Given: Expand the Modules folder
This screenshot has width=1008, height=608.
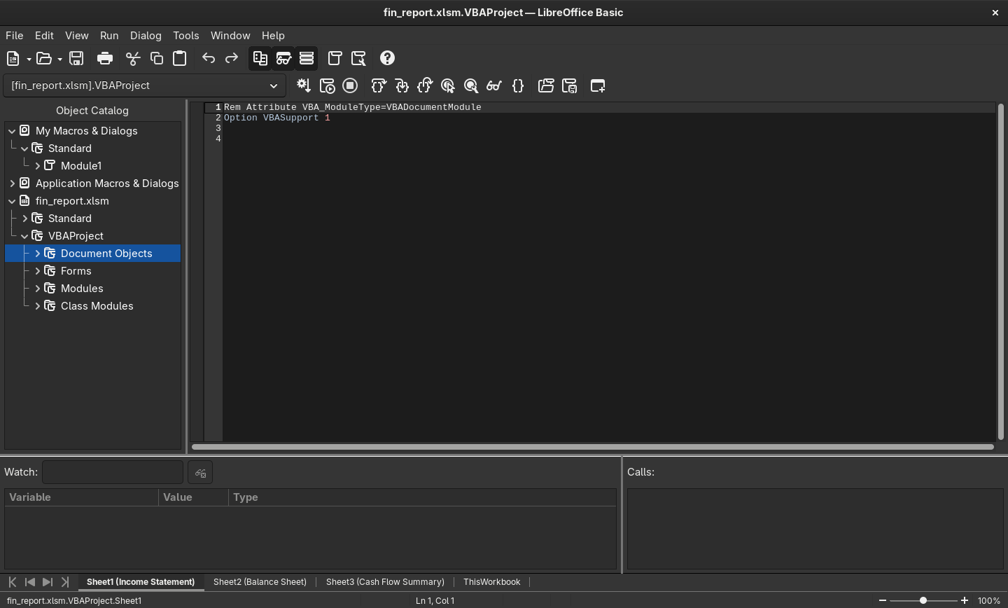Looking at the screenshot, I should pos(37,289).
